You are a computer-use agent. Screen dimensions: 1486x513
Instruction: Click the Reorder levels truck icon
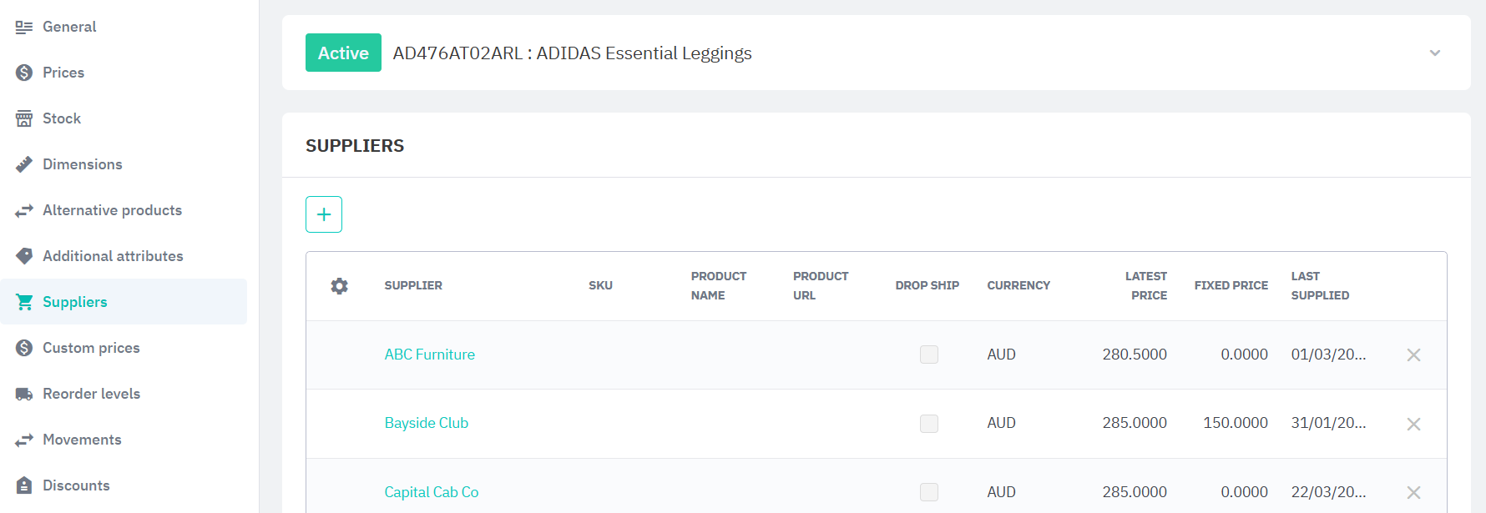(x=24, y=394)
